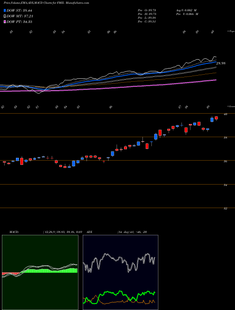Screen dimensions: 235x310
Task: Click the 38 price axis label
Action: point(226,138)
